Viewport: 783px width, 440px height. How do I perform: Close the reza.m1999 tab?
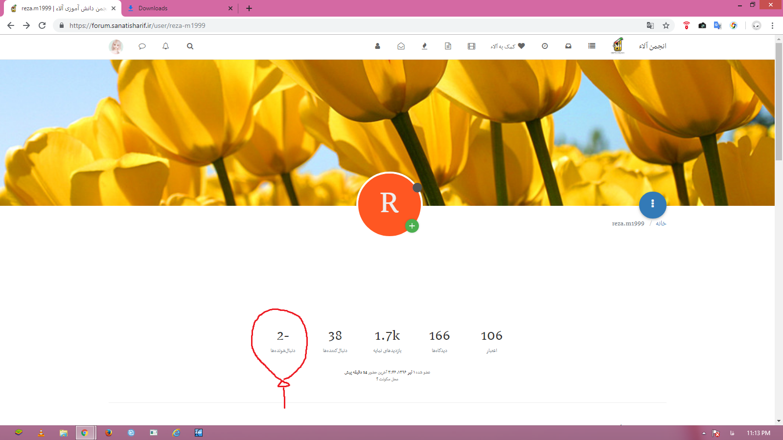[x=114, y=8]
